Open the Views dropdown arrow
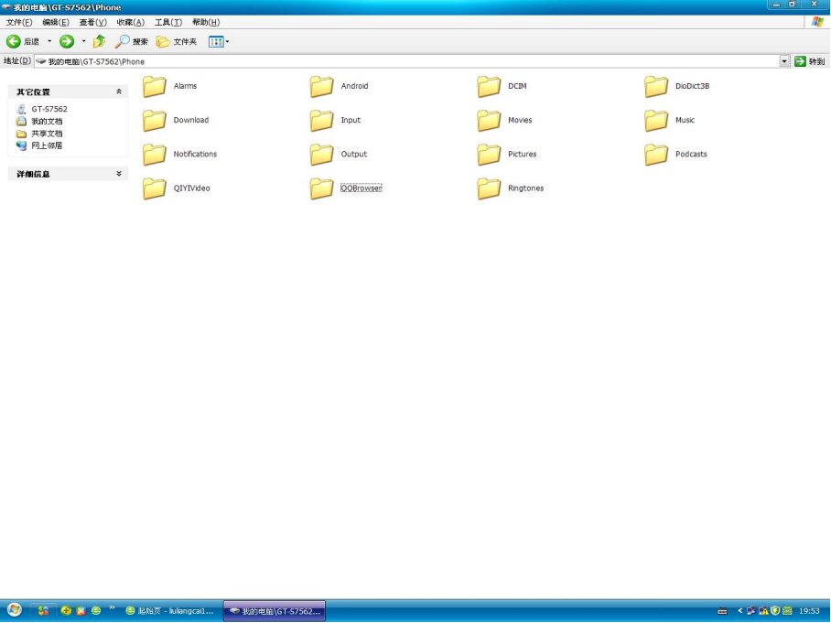The image size is (831, 623). pyautogui.click(x=227, y=42)
